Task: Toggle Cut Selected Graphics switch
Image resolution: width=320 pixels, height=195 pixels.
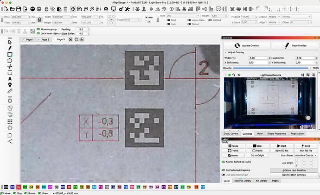Action: [x=223, y=170]
